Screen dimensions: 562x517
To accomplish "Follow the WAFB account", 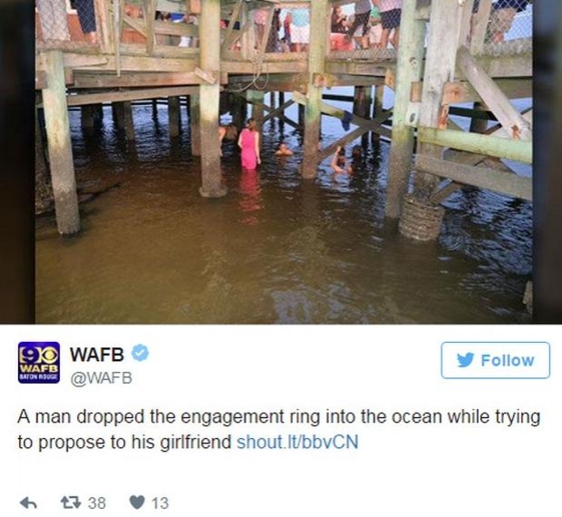I will click(x=495, y=360).
